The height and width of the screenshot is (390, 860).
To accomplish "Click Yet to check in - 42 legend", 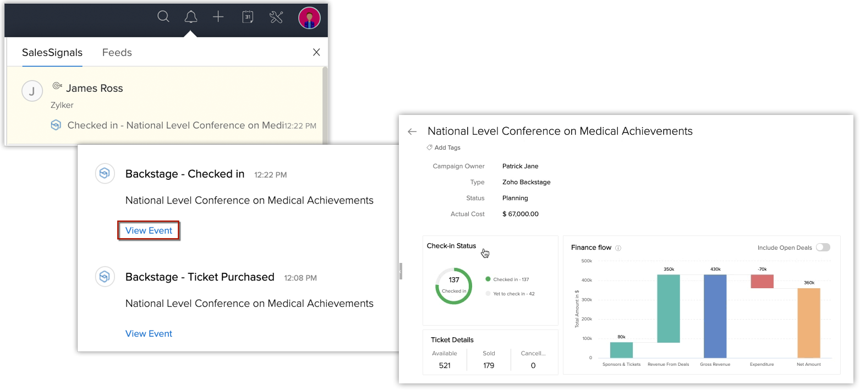I will coord(510,294).
